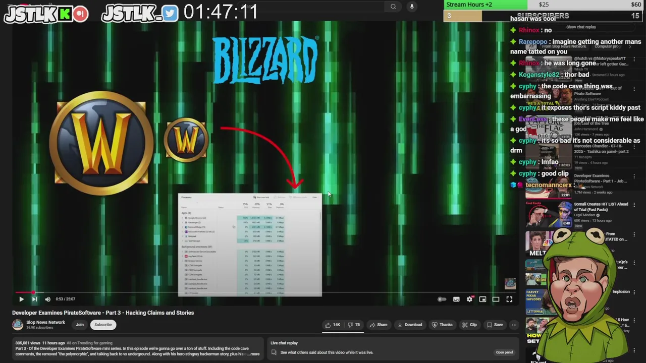Mute the video with speaker icon

click(x=47, y=299)
